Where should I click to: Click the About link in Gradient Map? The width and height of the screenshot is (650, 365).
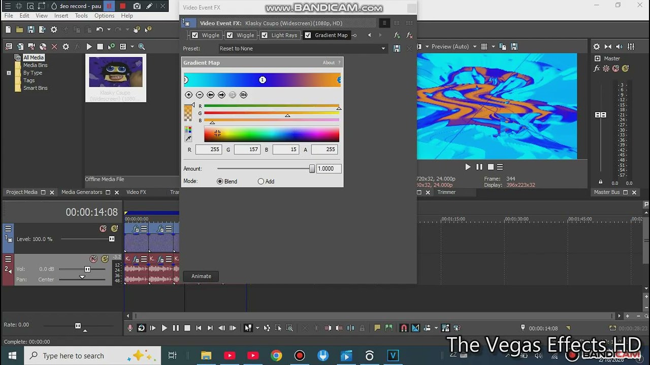[x=329, y=63]
